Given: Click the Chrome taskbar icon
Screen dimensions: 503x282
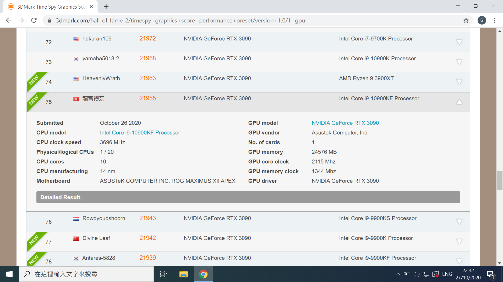Looking at the screenshot, I should [x=203, y=274].
